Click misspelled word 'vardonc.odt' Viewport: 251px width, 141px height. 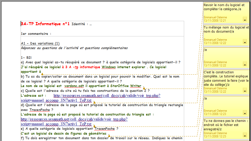coord(74,86)
